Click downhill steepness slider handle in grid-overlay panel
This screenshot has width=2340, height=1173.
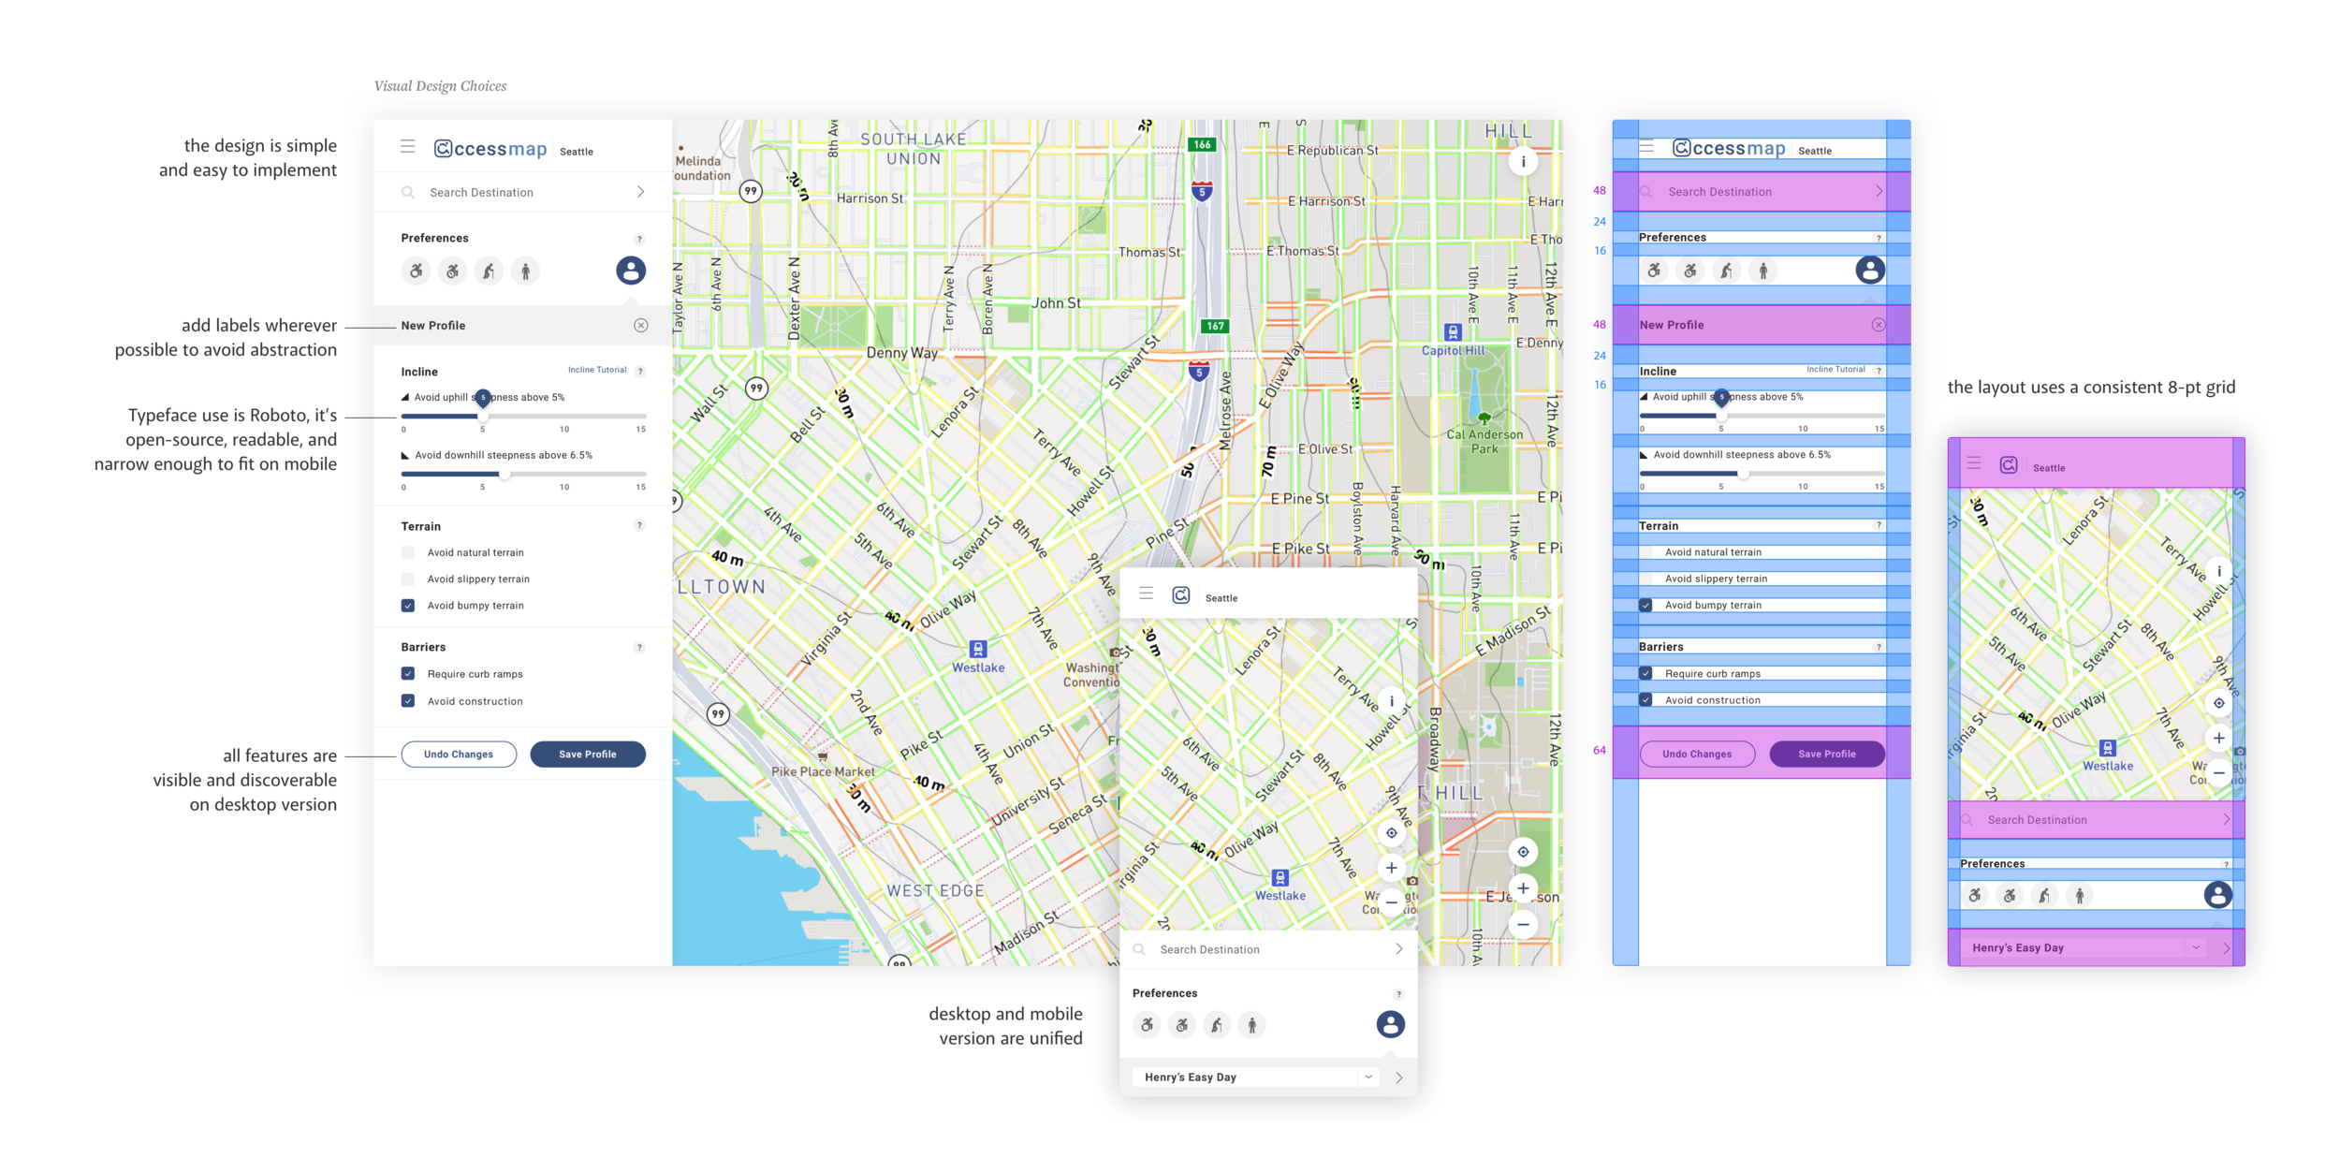pos(1743,475)
